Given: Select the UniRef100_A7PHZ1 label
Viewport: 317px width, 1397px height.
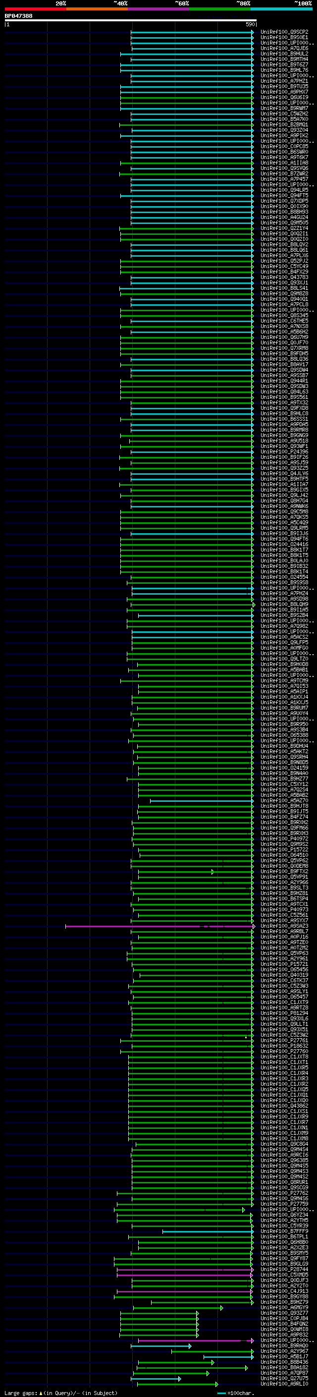Looking at the screenshot, I should (x=284, y=81).
